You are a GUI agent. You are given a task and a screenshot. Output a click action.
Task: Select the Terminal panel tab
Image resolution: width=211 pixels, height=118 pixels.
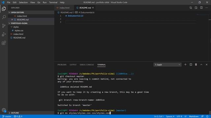point(101,65)
